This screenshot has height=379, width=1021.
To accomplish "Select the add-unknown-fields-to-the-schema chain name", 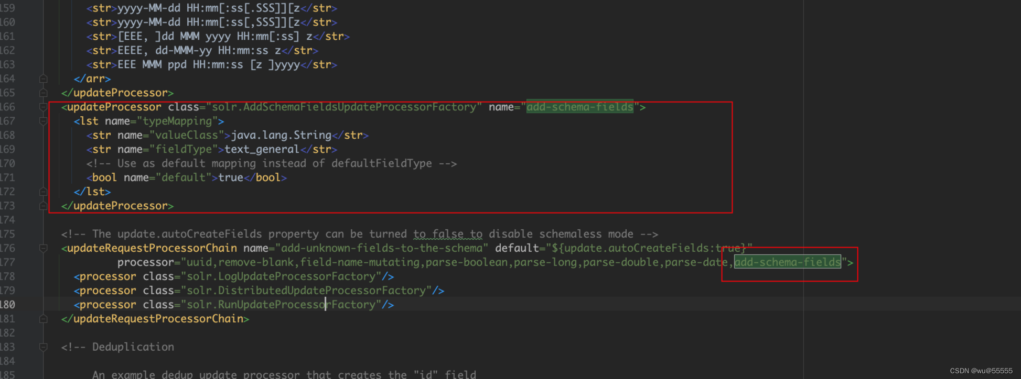I will pos(382,248).
